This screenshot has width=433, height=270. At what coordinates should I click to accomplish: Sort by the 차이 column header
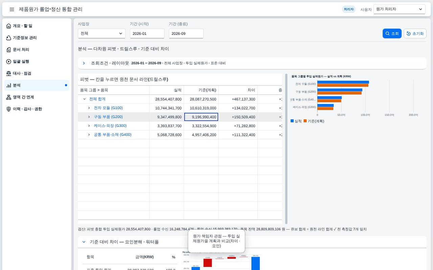coord(238,90)
